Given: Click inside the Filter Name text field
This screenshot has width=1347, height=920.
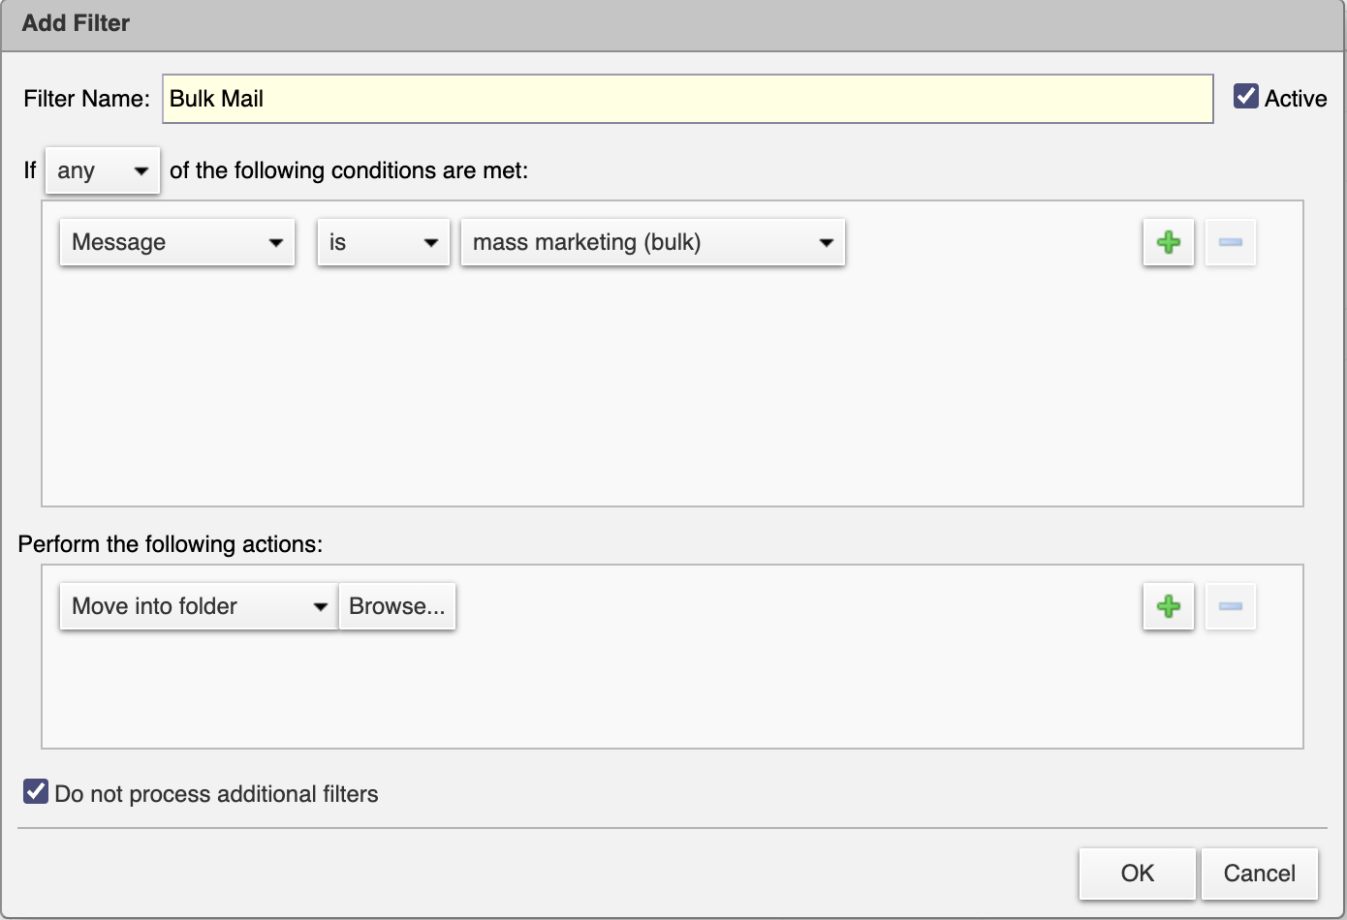Looking at the screenshot, I should (678, 98).
